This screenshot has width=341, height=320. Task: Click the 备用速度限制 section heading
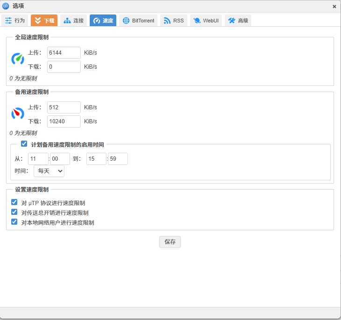pyautogui.click(x=32, y=92)
